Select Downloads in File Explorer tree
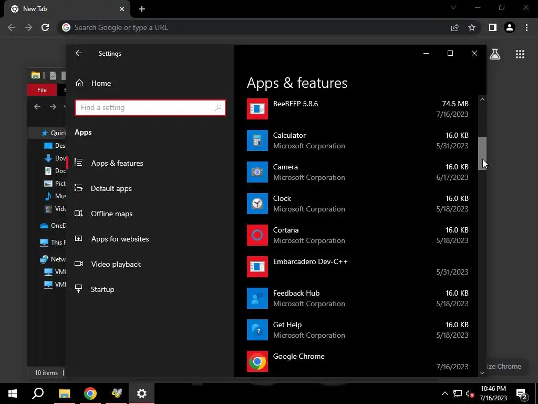The width and height of the screenshot is (538, 404). (x=55, y=158)
